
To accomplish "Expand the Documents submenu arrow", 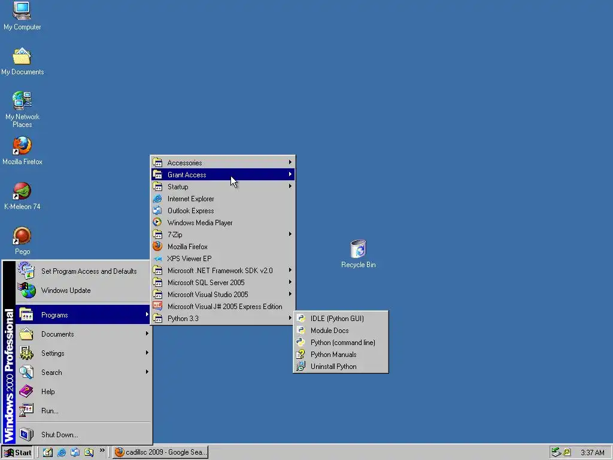I will (147, 333).
